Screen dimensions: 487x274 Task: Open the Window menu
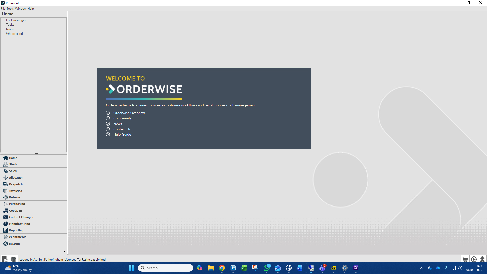(21, 9)
